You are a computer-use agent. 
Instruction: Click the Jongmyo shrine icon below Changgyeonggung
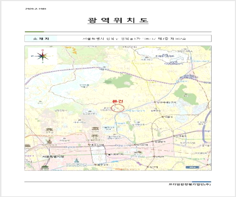click(95, 136)
